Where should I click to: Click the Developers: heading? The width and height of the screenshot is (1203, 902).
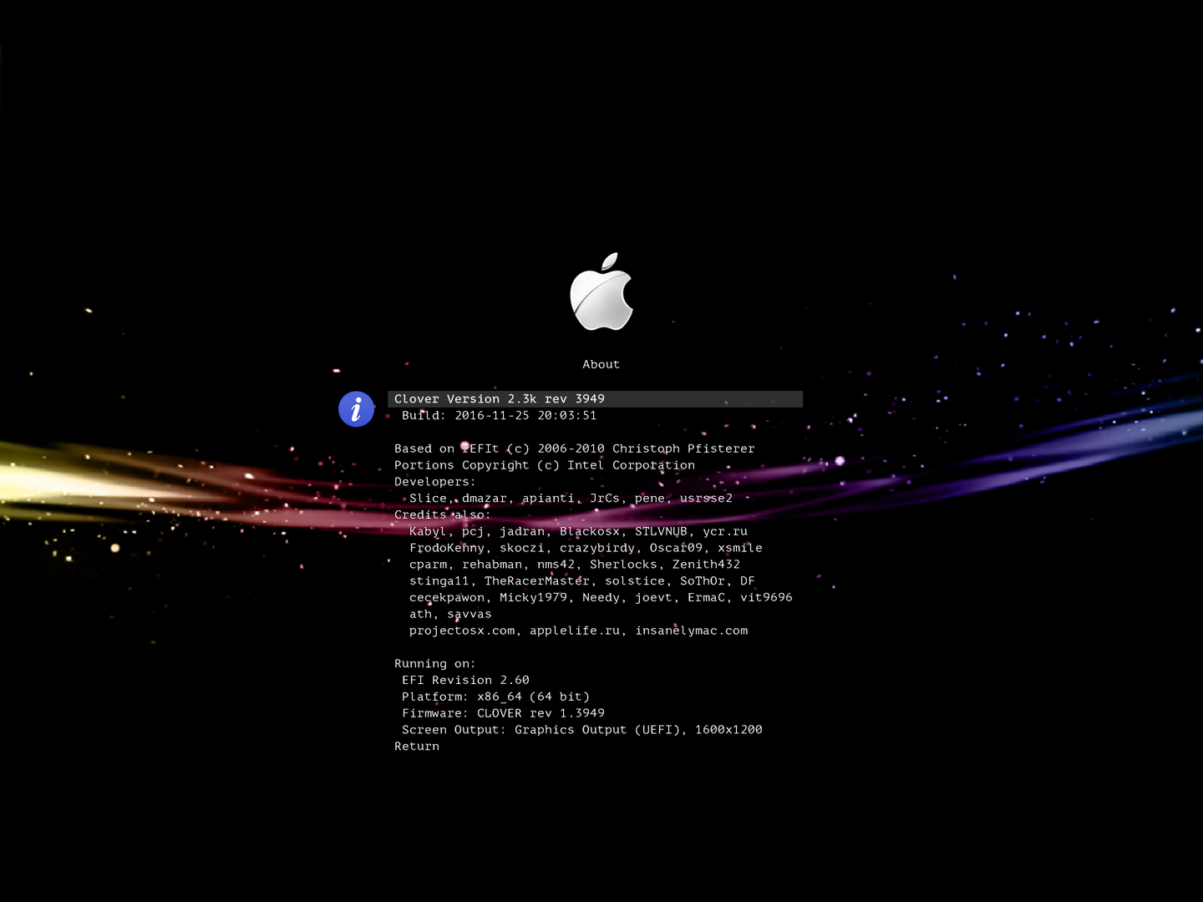(x=435, y=482)
